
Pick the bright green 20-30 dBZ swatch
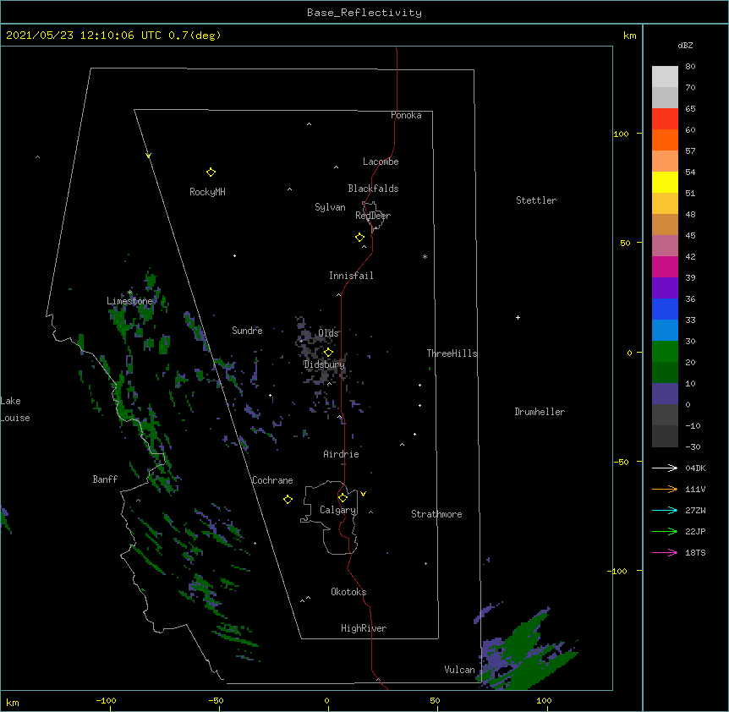coord(665,352)
